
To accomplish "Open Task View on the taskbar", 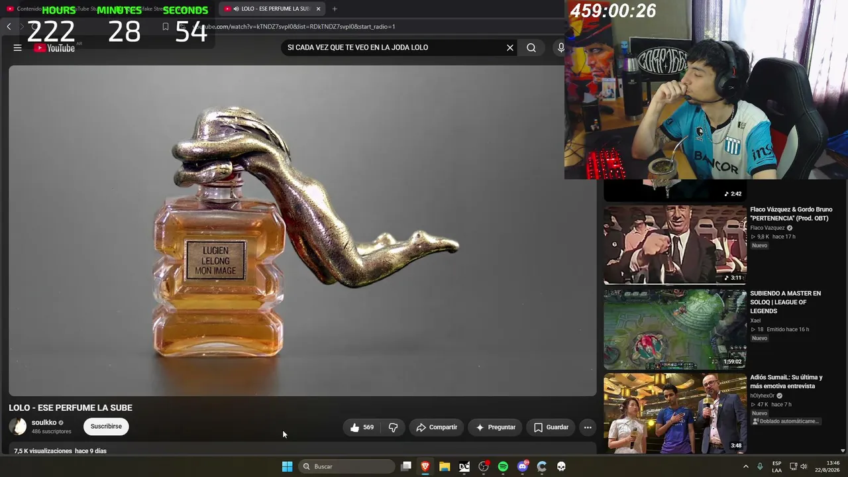I will click(406, 466).
